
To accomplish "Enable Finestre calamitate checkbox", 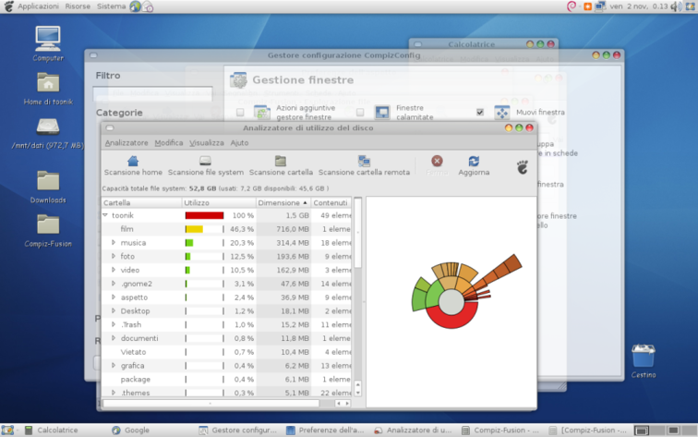I will 360,113.
